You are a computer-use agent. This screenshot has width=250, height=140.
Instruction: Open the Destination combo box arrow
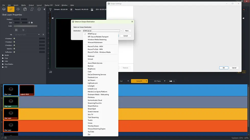[121, 31]
